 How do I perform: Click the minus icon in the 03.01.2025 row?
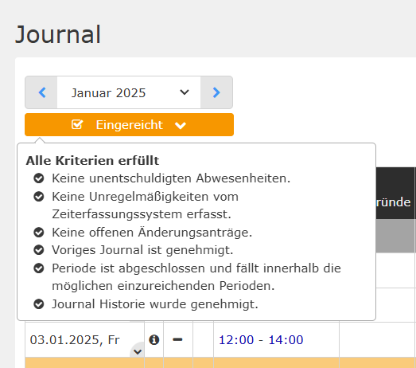click(177, 339)
